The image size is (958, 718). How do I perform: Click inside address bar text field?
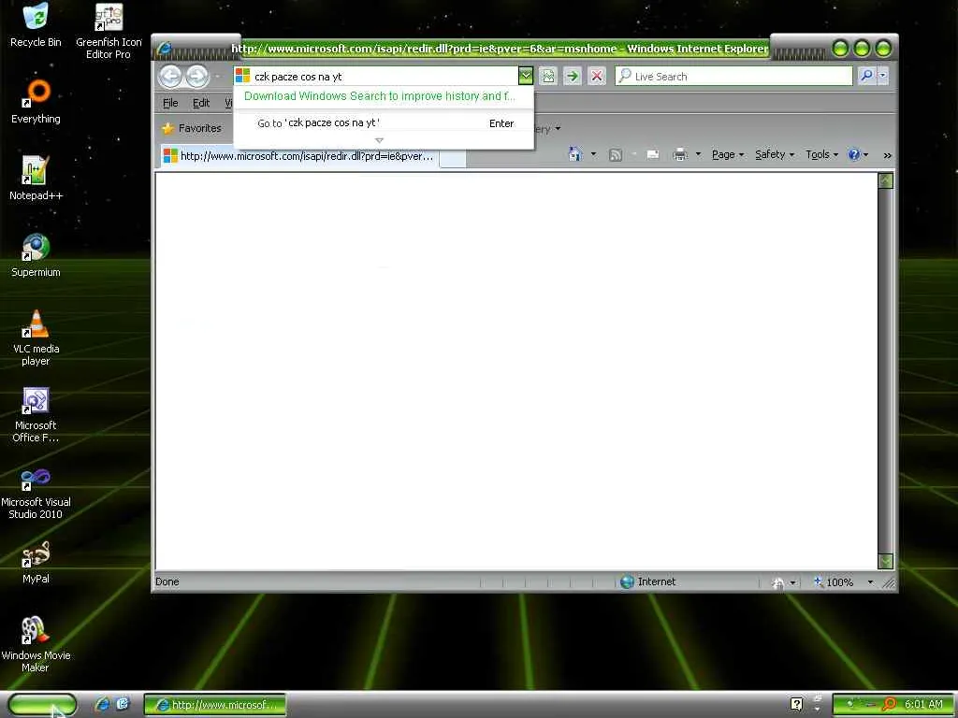click(384, 77)
